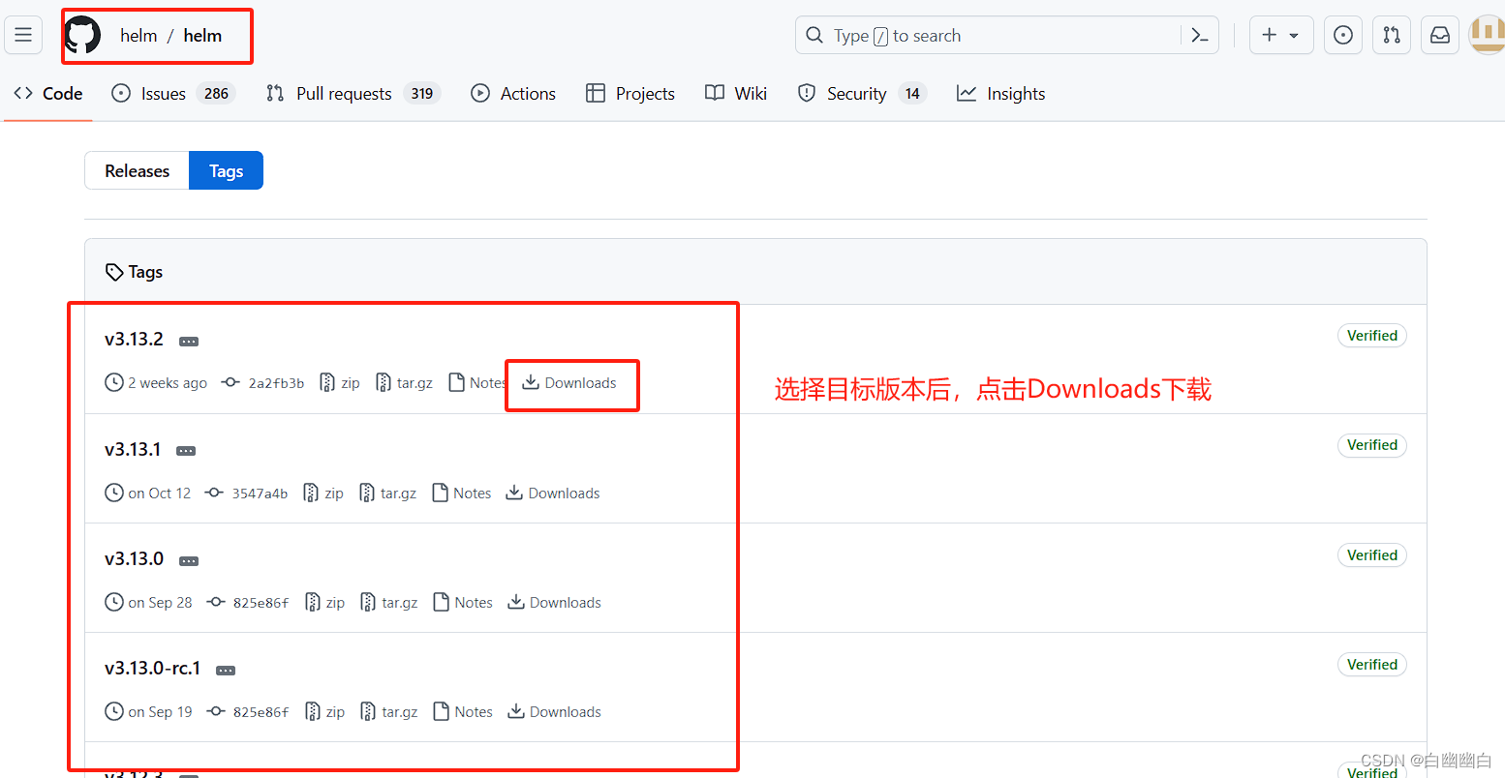Viewport: 1505px width, 778px height.
Task: Click the 14 security count badge
Action: (x=912, y=94)
